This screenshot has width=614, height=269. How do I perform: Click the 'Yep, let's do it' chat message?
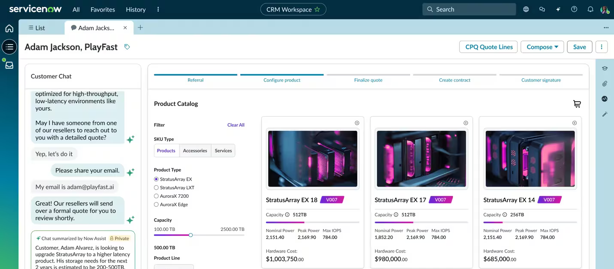(54, 154)
